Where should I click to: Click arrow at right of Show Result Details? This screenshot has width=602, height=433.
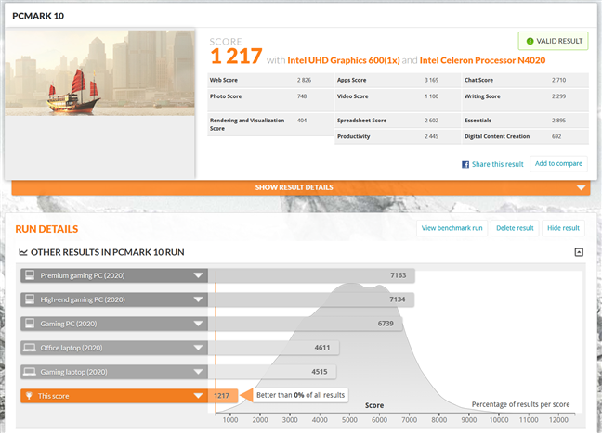[581, 188]
